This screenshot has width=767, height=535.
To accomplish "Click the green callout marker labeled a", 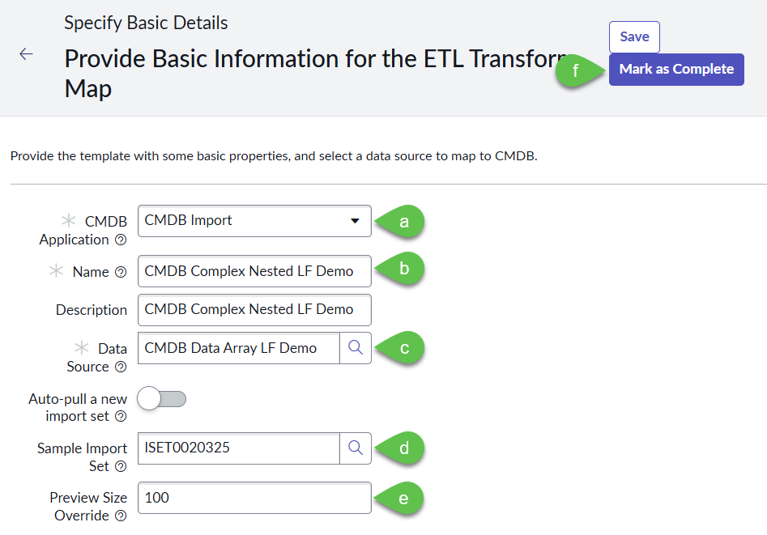I will (403, 222).
